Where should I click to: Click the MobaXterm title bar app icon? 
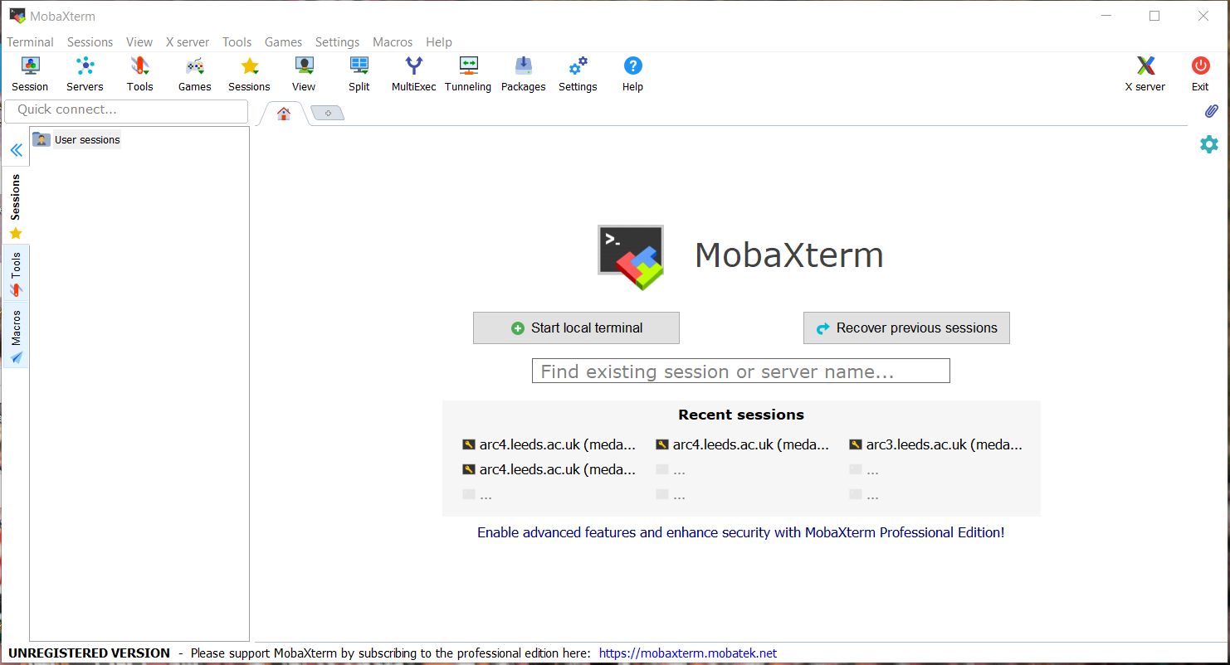[17, 16]
